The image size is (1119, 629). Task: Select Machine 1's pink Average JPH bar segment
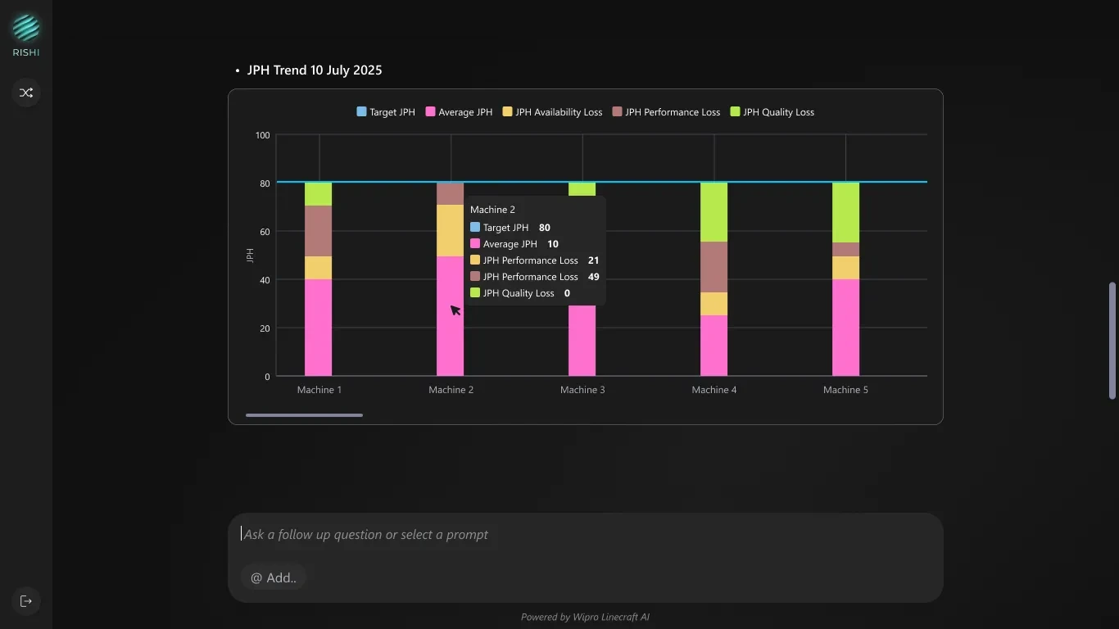pyautogui.click(x=319, y=328)
